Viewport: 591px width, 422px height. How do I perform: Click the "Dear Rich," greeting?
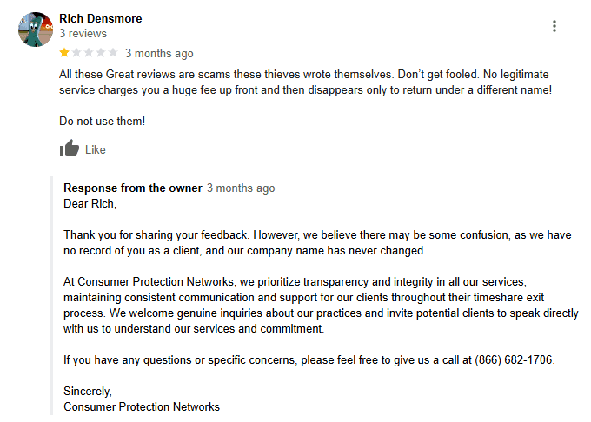(90, 204)
